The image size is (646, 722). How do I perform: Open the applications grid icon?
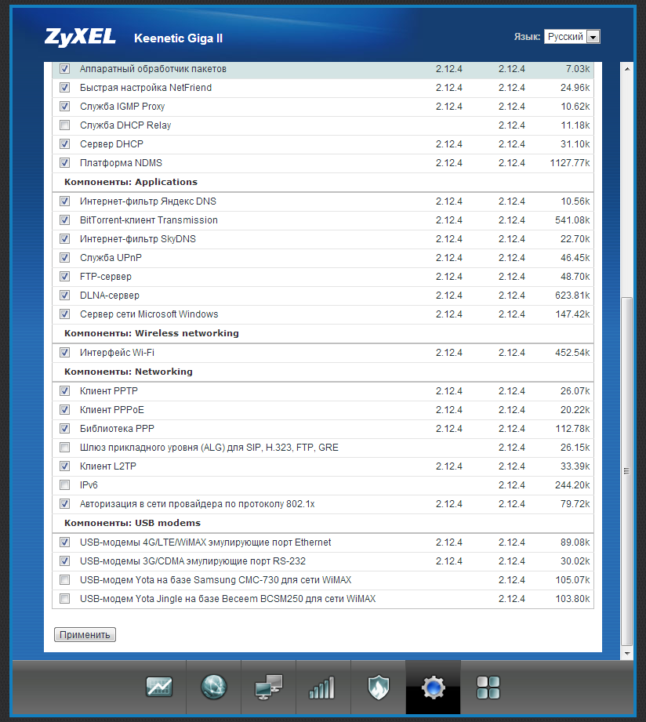(x=488, y=688)
